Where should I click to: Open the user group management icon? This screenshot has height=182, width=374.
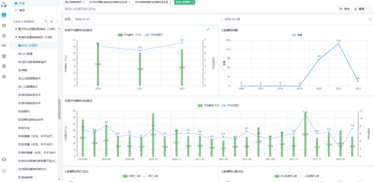coord(4,56)
